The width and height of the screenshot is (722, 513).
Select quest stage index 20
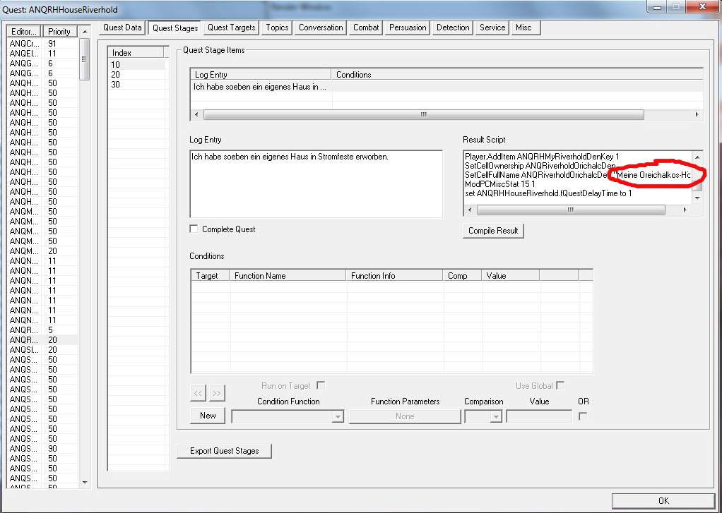point(115,75)
